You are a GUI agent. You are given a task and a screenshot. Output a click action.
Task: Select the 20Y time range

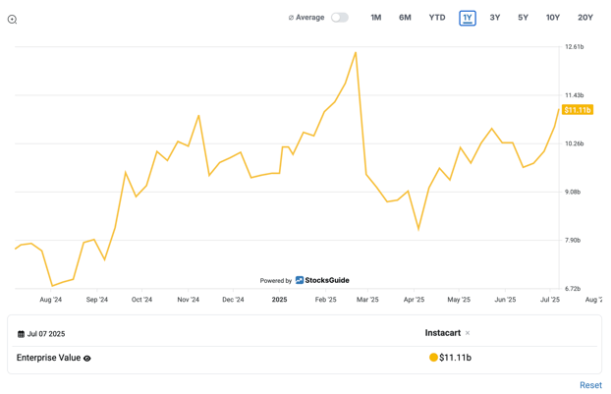584,18
